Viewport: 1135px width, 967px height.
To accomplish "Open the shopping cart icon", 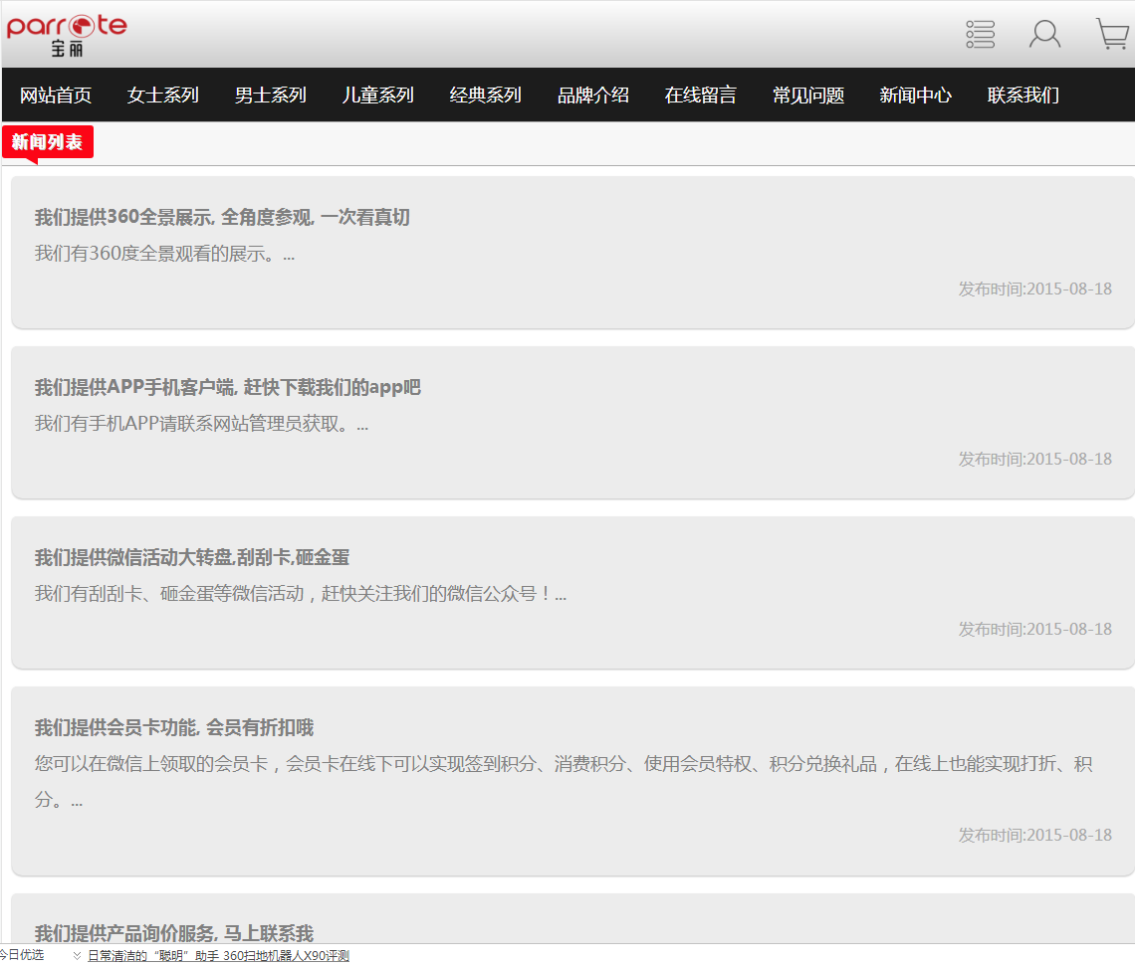I will tap(1111, 34).
